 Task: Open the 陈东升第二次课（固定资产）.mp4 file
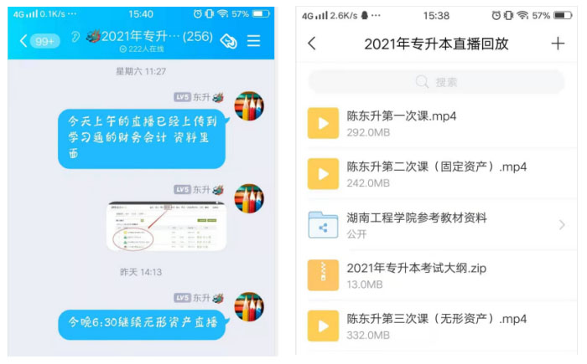(x=436, y=174)
